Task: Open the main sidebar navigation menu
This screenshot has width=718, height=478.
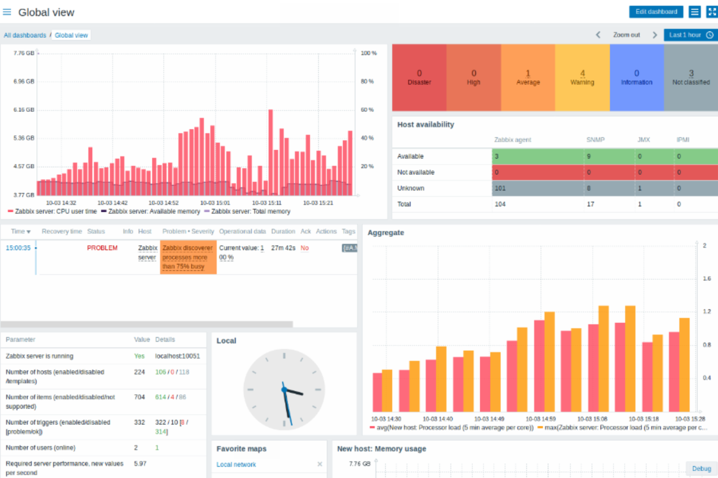Action: [7, 12]
